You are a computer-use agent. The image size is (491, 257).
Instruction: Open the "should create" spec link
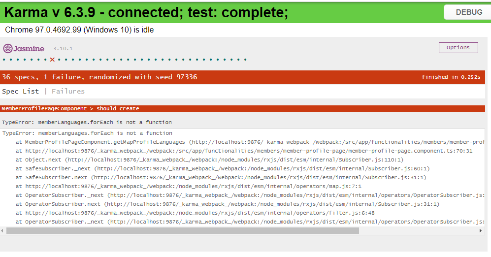[x=118, y=109]
